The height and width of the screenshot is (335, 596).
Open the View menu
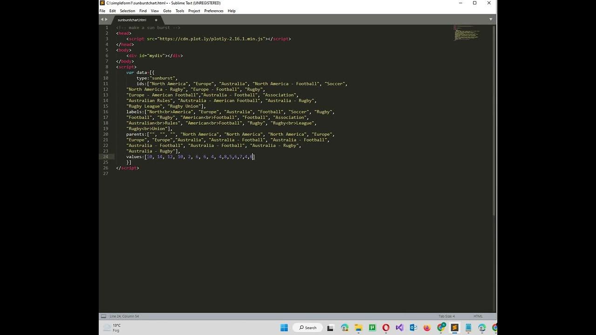(x=155, y=11)
